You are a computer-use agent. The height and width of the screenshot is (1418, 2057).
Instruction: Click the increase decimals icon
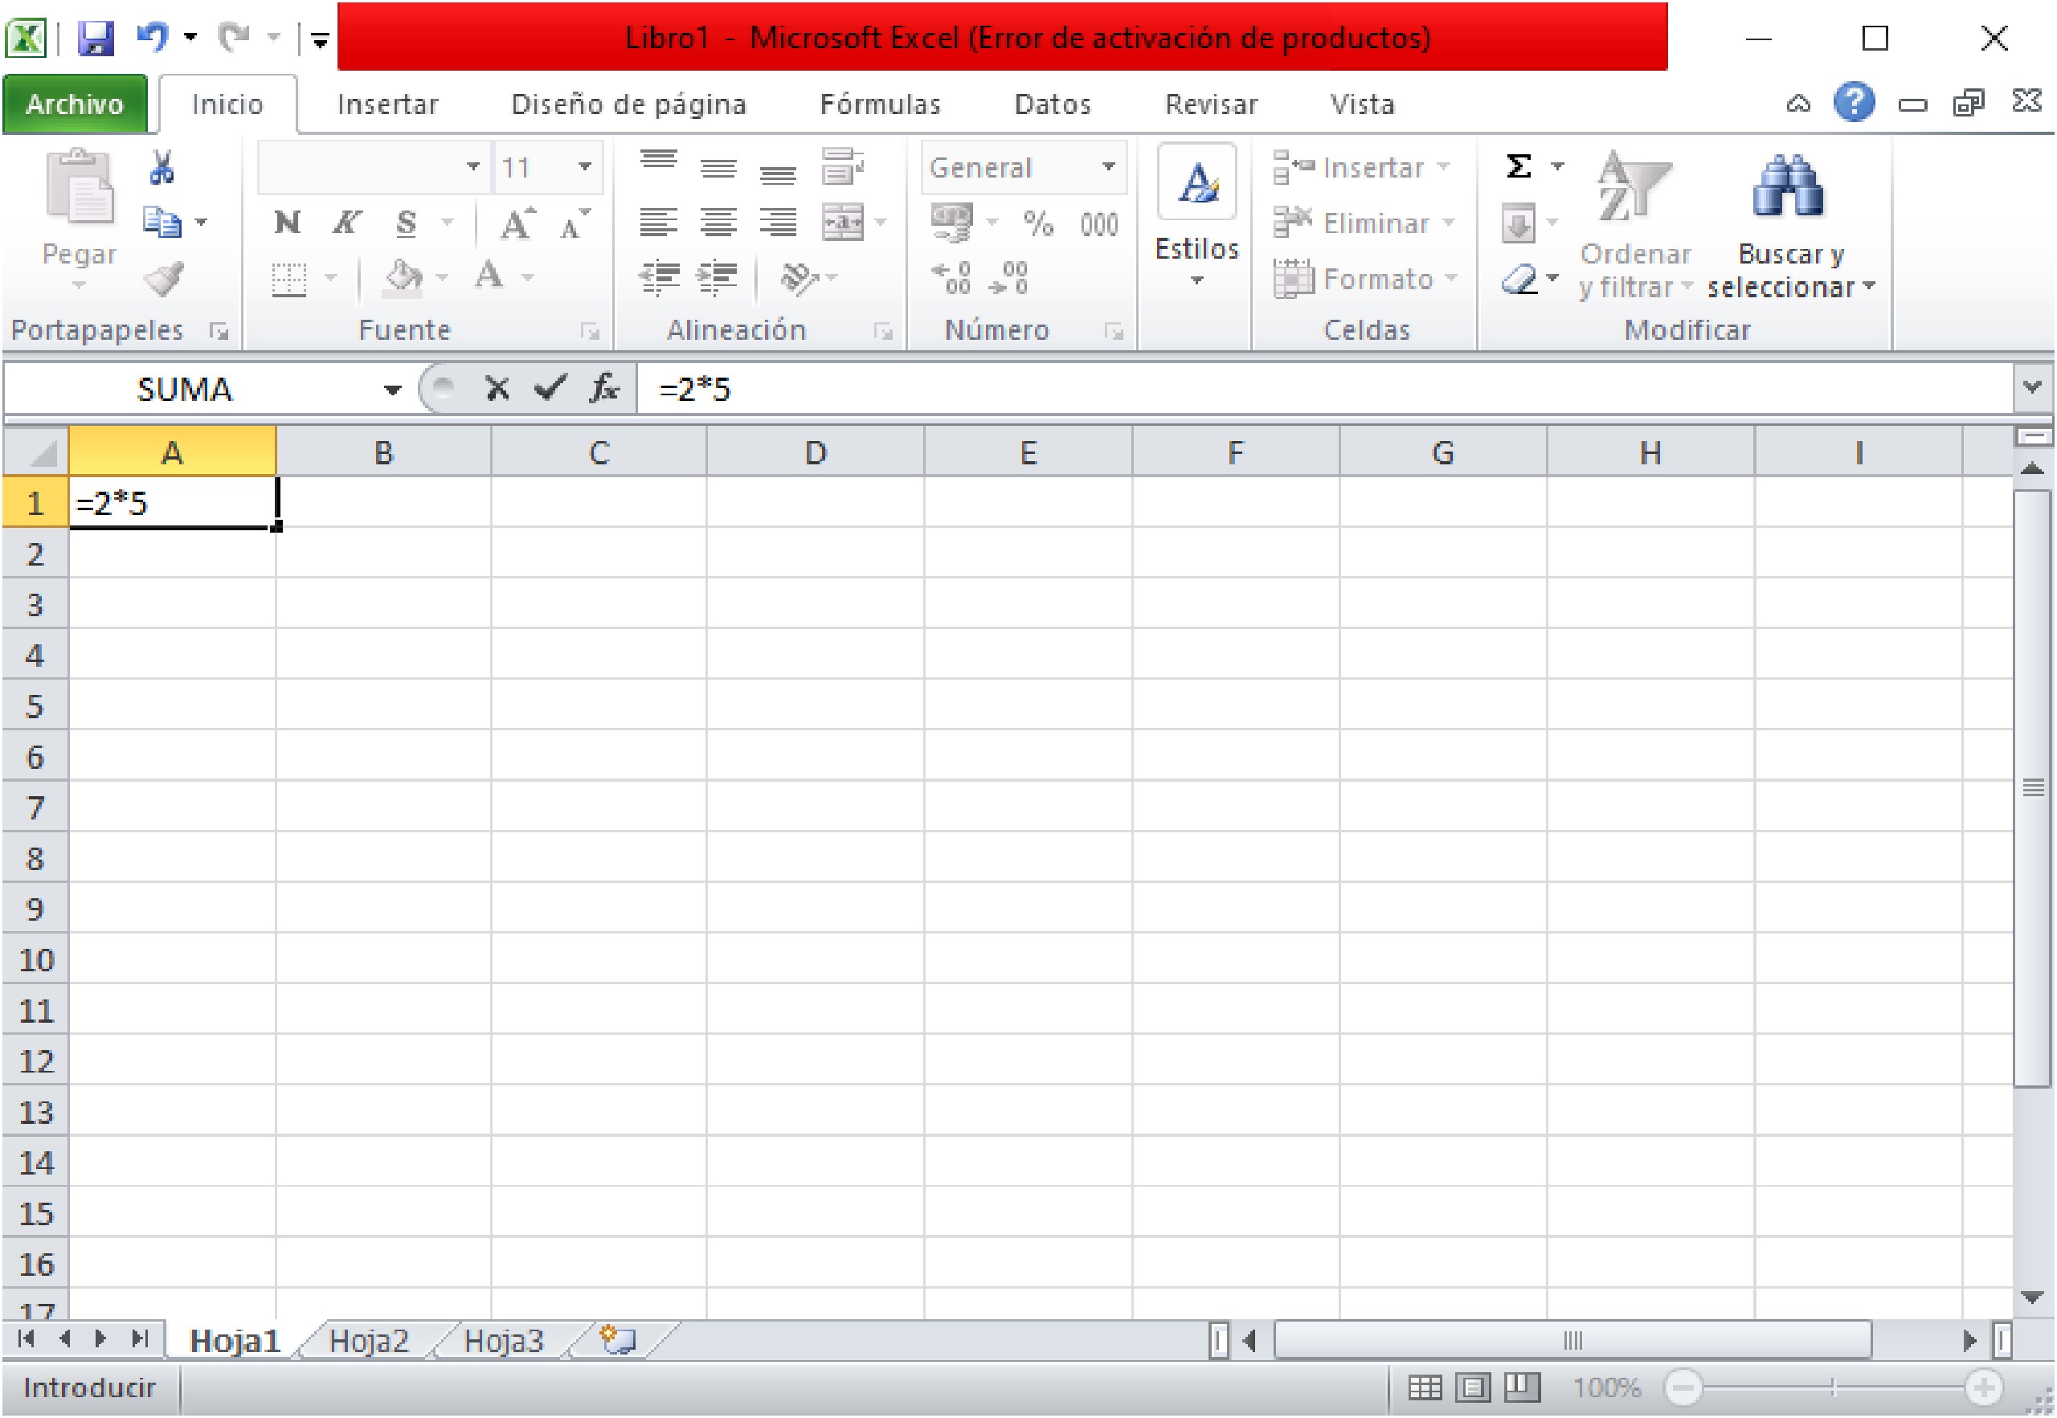951,278
